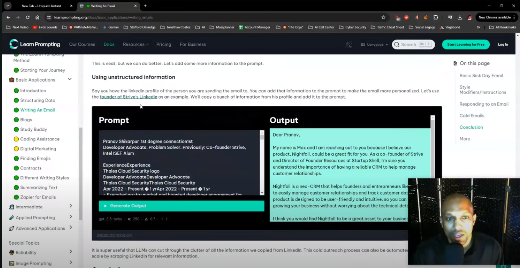Go to browser home page
Screen dimensions: 520x268
point(37,17)
